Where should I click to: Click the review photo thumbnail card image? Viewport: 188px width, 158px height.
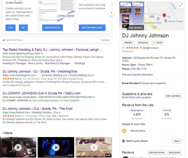coord(57,11)
